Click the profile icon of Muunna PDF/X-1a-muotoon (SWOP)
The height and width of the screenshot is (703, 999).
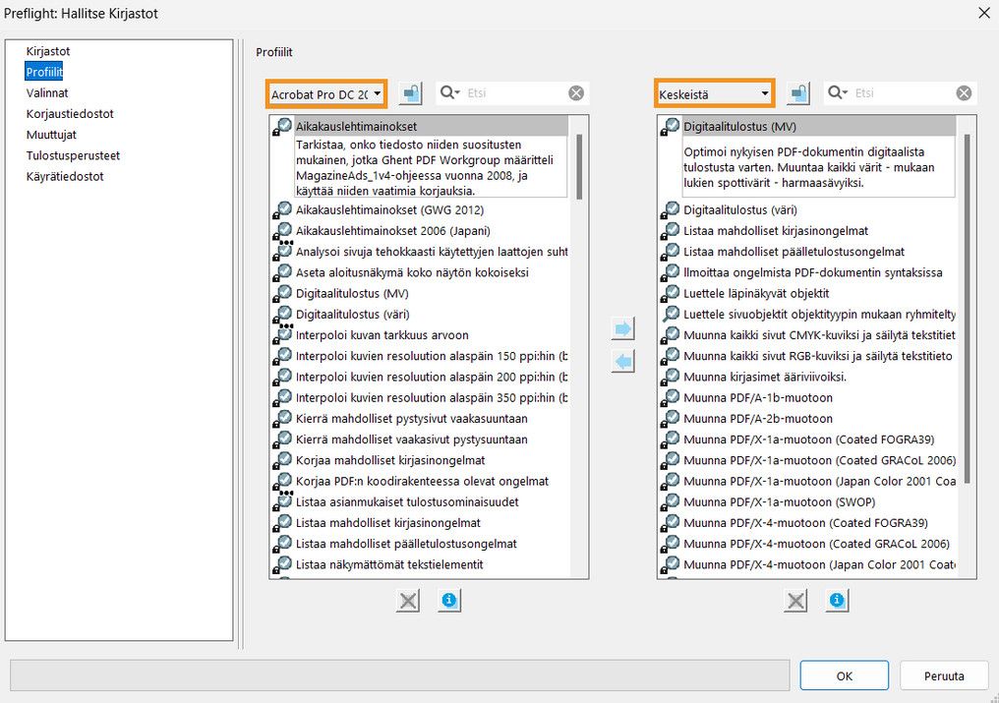[671, 502]
